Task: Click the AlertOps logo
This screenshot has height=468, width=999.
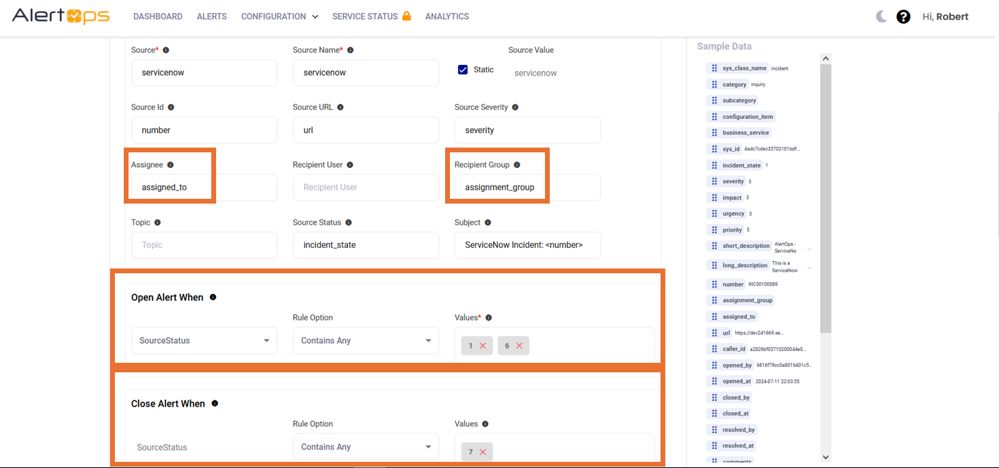Action: click(x=61, y=16)
